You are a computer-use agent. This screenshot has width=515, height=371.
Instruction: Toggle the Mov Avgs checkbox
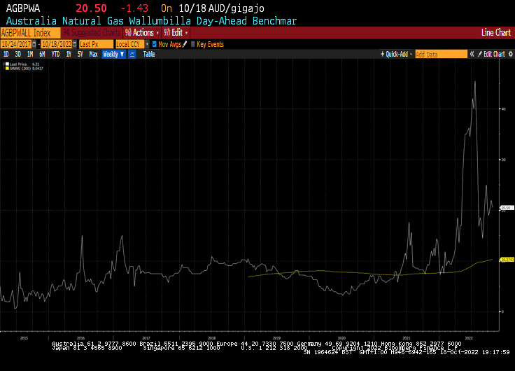pos(155,44)
